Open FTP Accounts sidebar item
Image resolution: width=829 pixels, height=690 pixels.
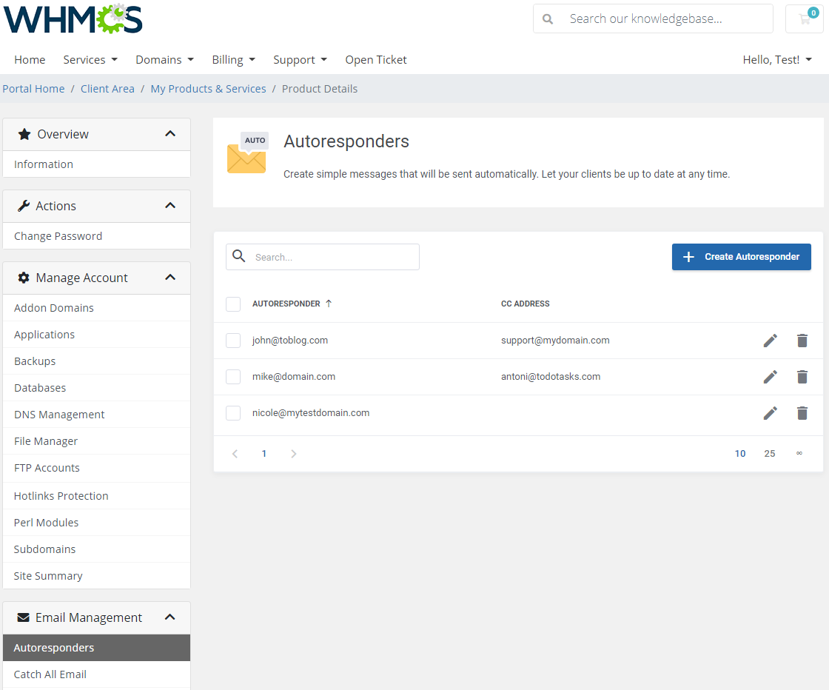point(97,468)
